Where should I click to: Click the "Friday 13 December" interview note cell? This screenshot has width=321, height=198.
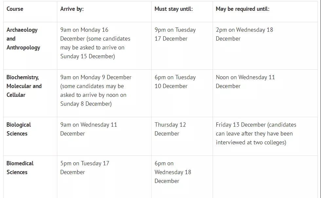tap(256, 134)
